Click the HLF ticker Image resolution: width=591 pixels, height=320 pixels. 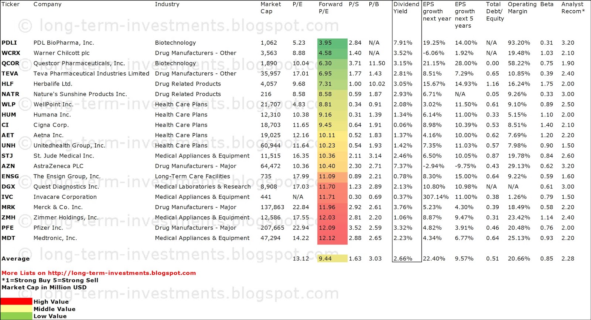click(7, 84)
